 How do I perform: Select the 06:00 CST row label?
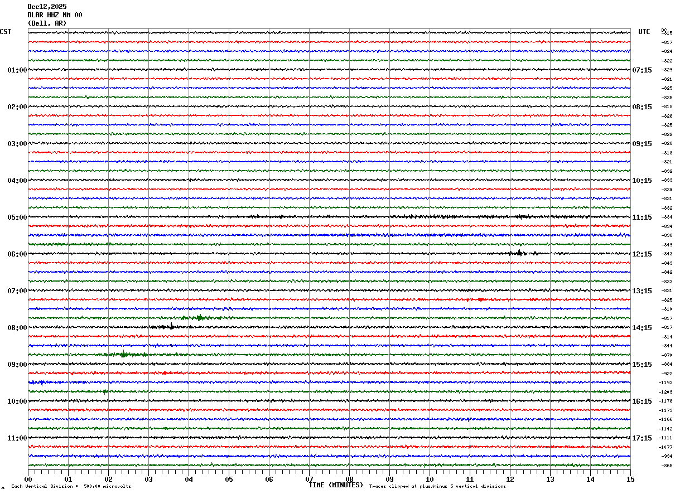(17, 254)
